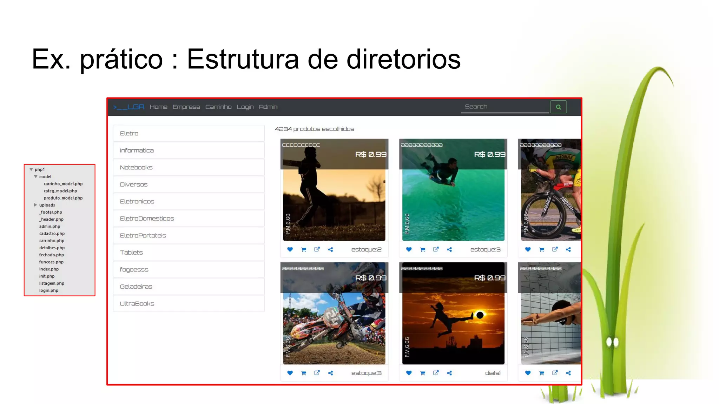Image resolution: width=719 pixels, height=404 pixels.
Task: Pick the Eletronicos category
Action: [x=189, y=201]
